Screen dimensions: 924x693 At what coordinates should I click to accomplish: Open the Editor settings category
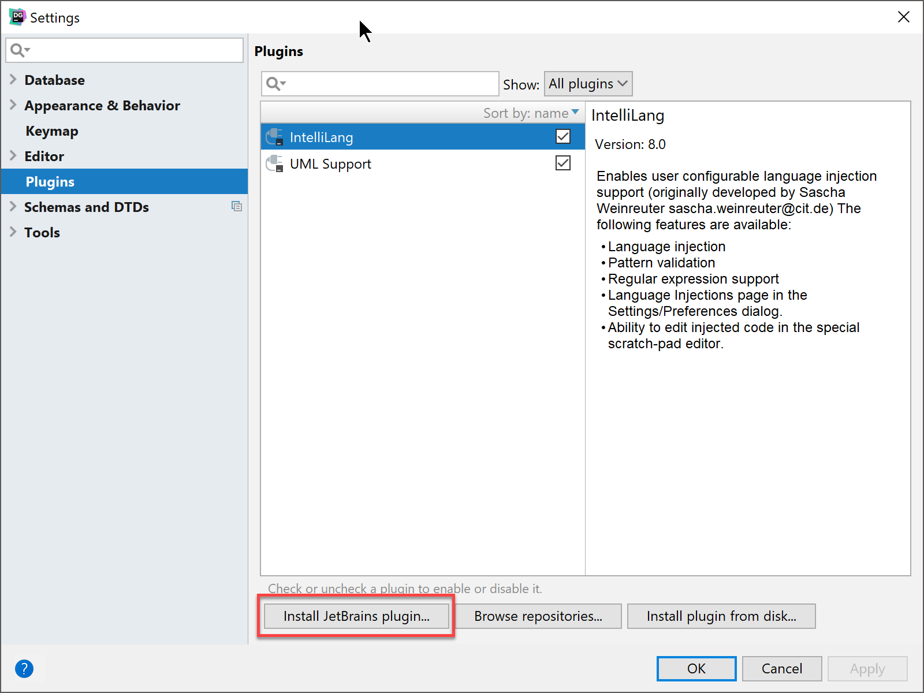tap(44, 157)
